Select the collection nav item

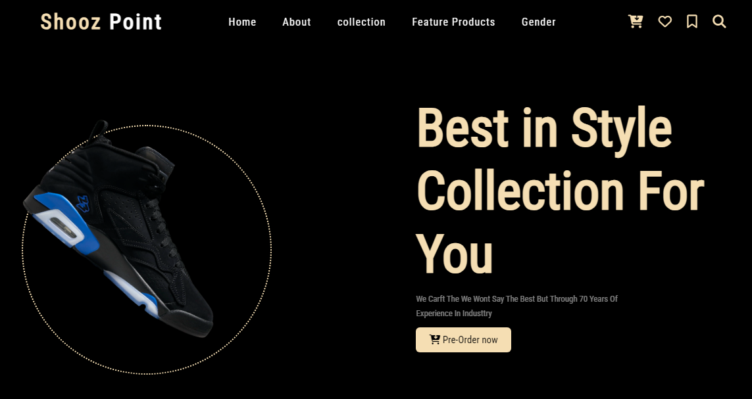[361, 22]
